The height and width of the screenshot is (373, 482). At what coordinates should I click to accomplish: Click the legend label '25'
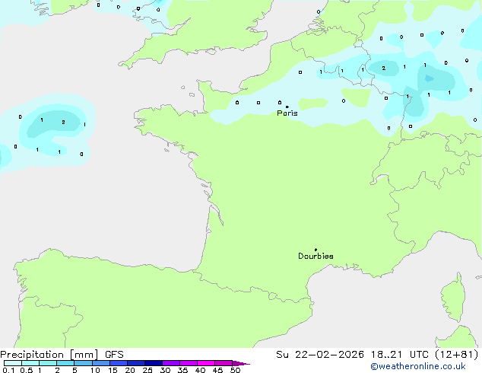[x=147, y=370]
